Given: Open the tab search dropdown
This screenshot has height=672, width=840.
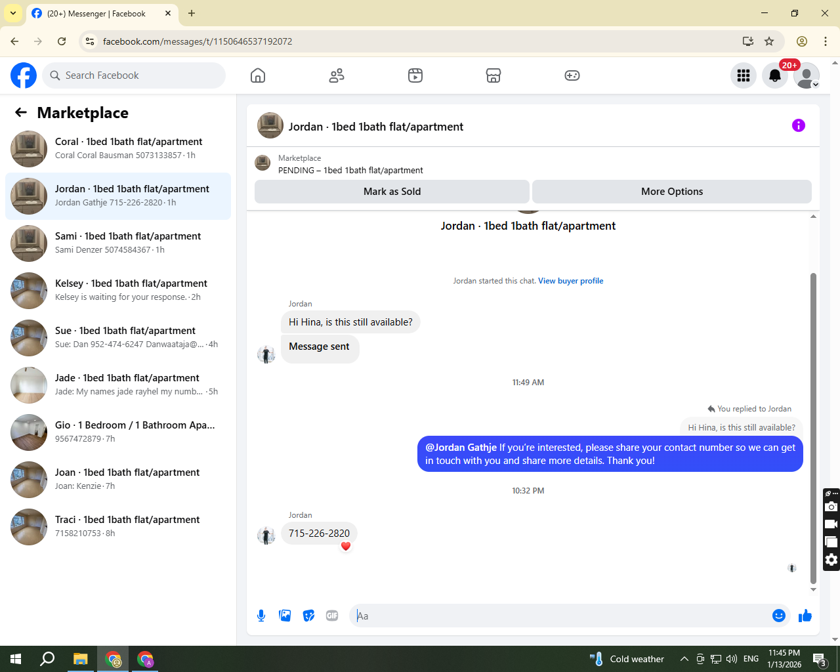Looking at the screenshot, I should point(13,13).
